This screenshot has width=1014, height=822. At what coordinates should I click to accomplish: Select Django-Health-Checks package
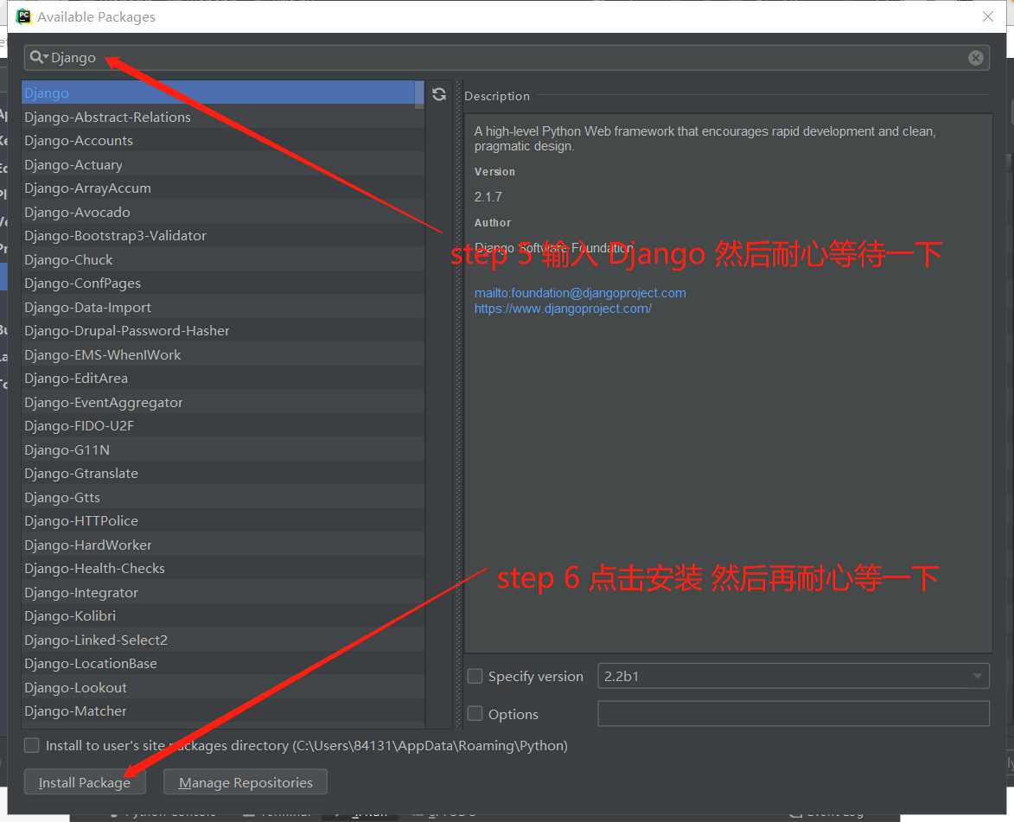coord(222,569)
